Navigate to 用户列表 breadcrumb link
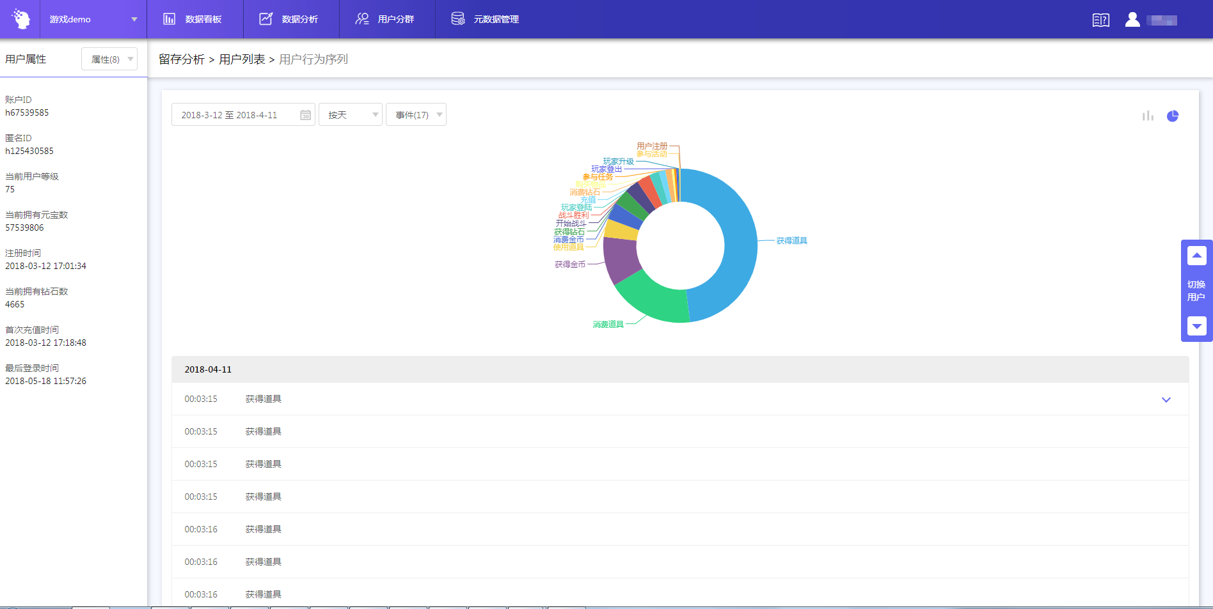This screenshot has height=609, width=1213. (x=242, y=59)
